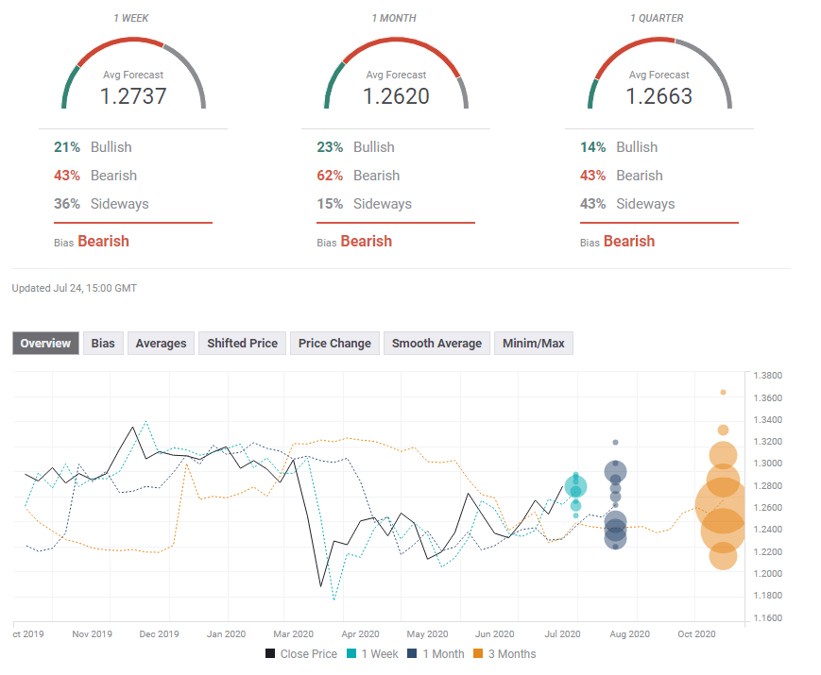The width and height of the screenshot is (821, 675).
Task: Toggle 1 Month series in legend
Action: coord(441,653)
